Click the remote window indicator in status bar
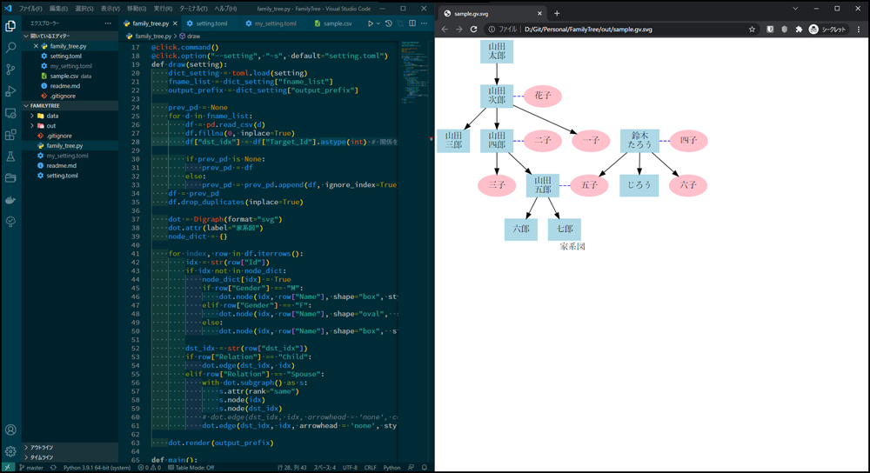 (8, 468)
